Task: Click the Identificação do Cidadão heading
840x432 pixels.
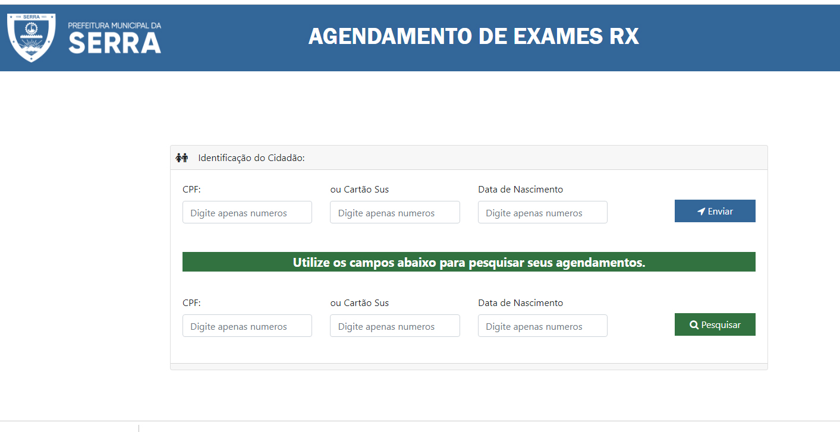Action: tap(251, 158)
